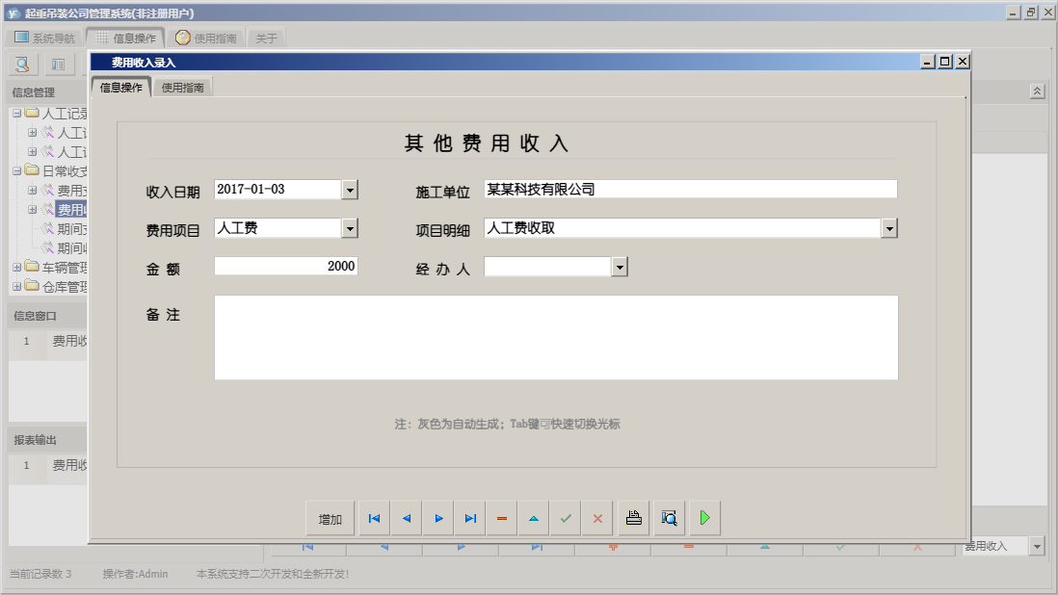Click the 增加 add record button
This screenshot has height=595, width=1058.
(330, 517)
